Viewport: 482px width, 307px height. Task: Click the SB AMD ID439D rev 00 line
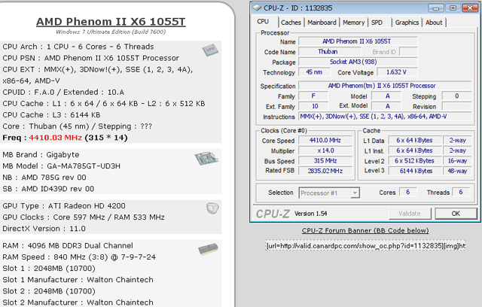(x=48, y=189)
